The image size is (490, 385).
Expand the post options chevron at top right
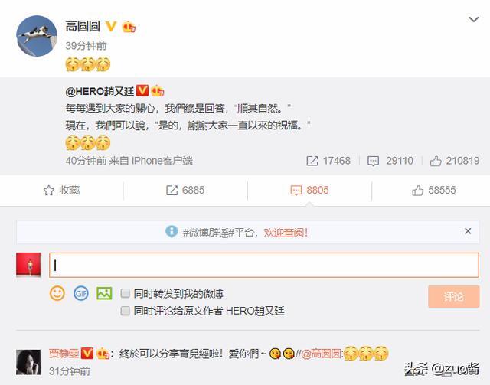pyautogui.click(x=474, y=20)
